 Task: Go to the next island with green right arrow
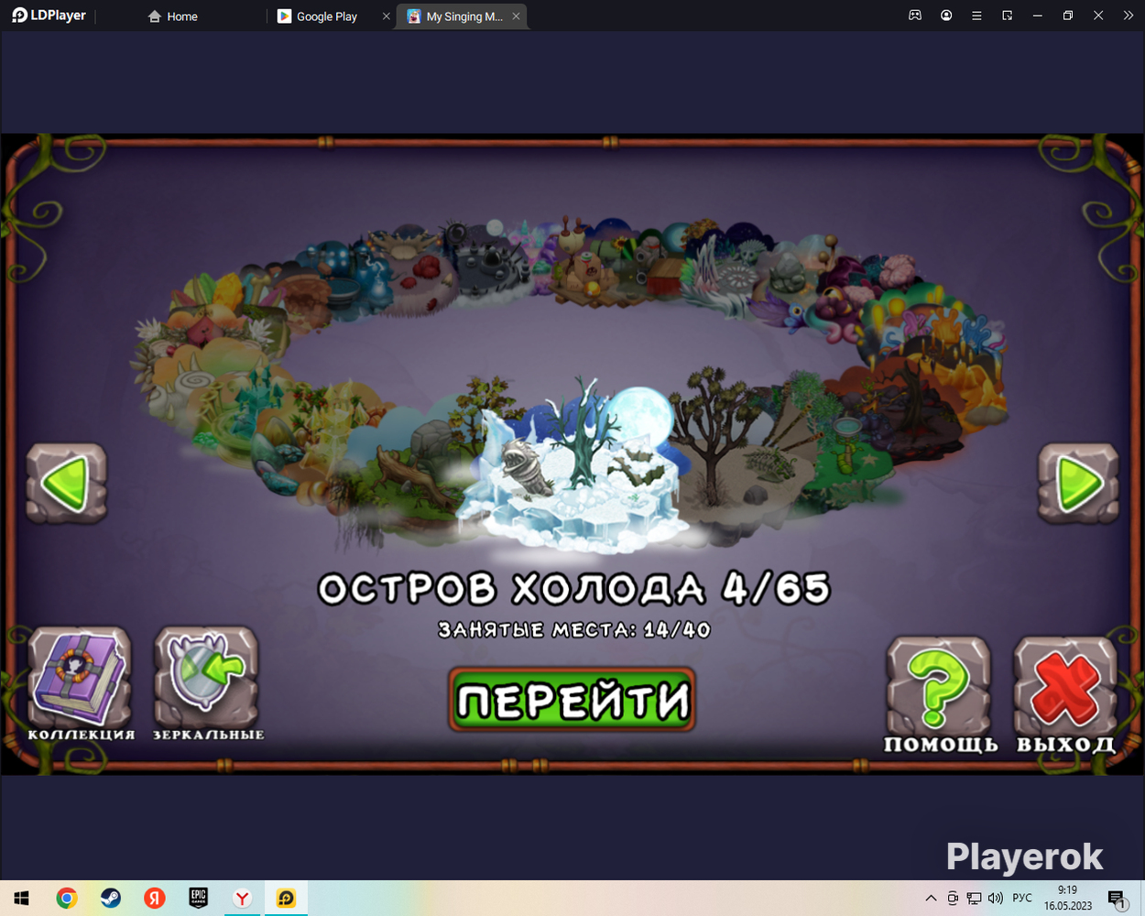click(x=1078, y=484)
